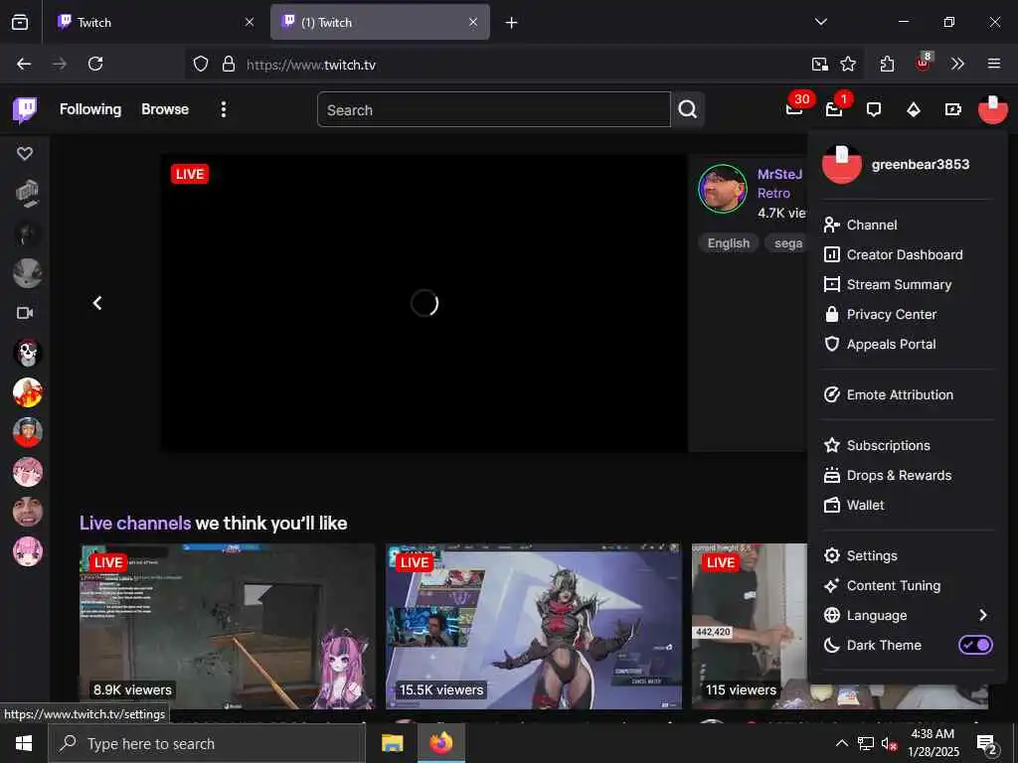
Task: Open Settings in user menu
Action: coord(907,555)
